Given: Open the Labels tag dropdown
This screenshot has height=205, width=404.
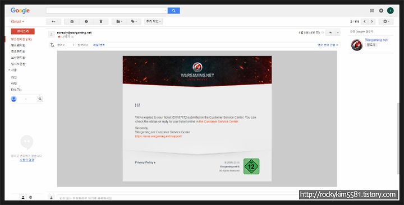Looking at the screenshot, I should coord(134,22).
